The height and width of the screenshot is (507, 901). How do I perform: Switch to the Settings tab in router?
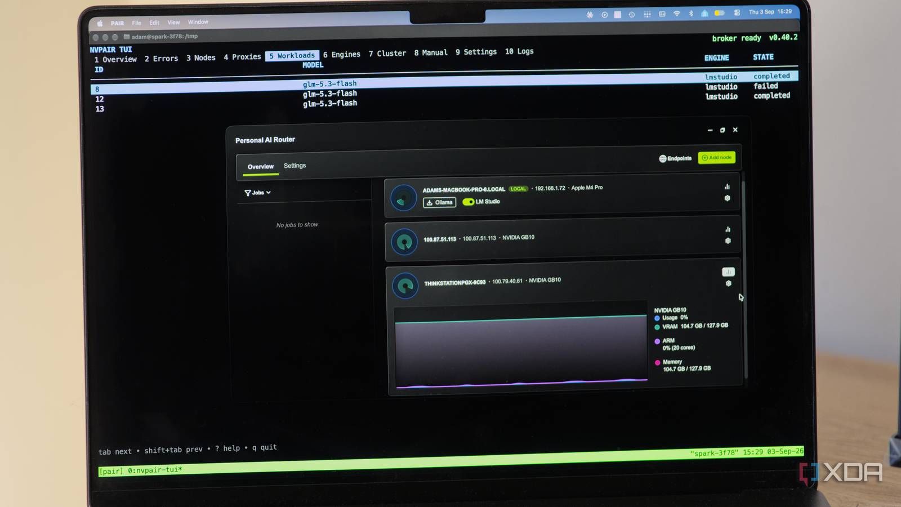295,166
